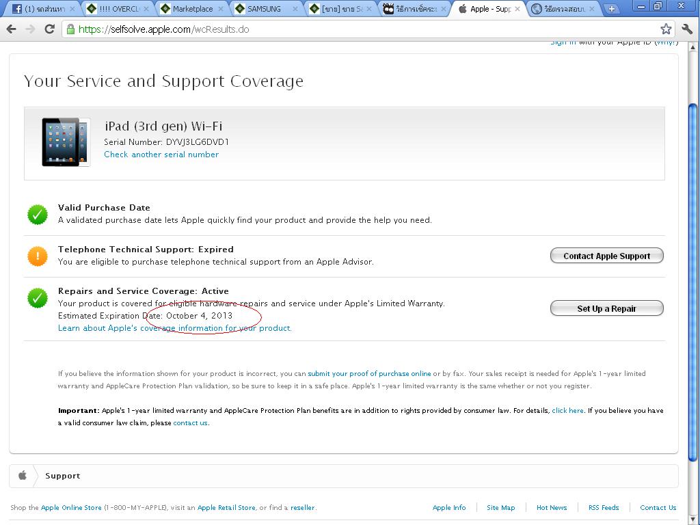This screenshot has height=525, width=700.
Task: Open the Apple Retail Store link
Action: tap(226, 508)
